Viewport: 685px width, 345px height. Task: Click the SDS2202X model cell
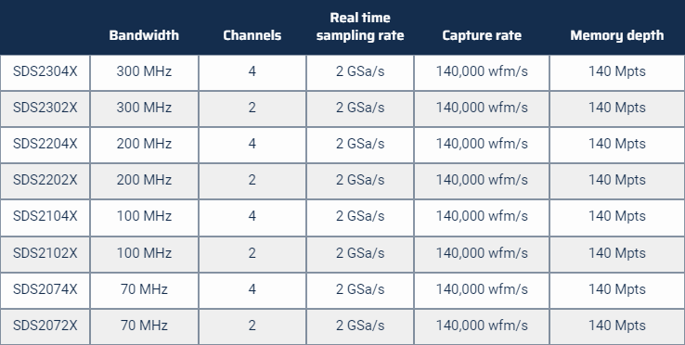click(45, 180)
